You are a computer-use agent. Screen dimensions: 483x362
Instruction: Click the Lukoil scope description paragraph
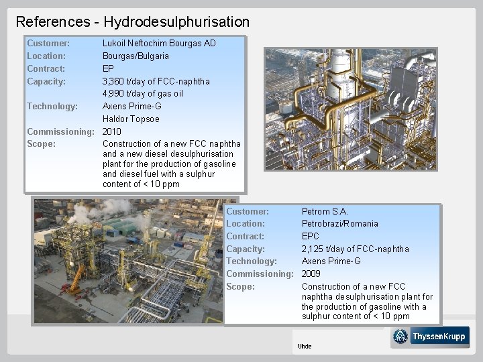(x=172, y=164)
